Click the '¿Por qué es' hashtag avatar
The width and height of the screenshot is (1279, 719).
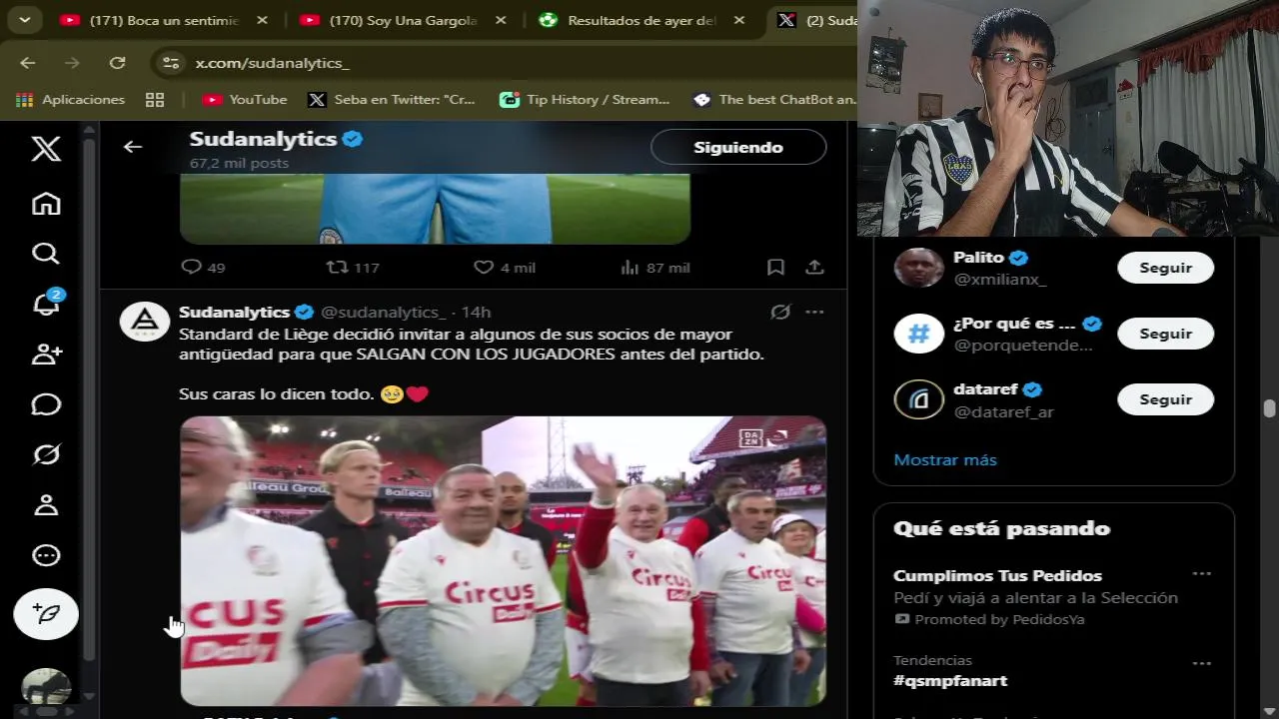918,334
